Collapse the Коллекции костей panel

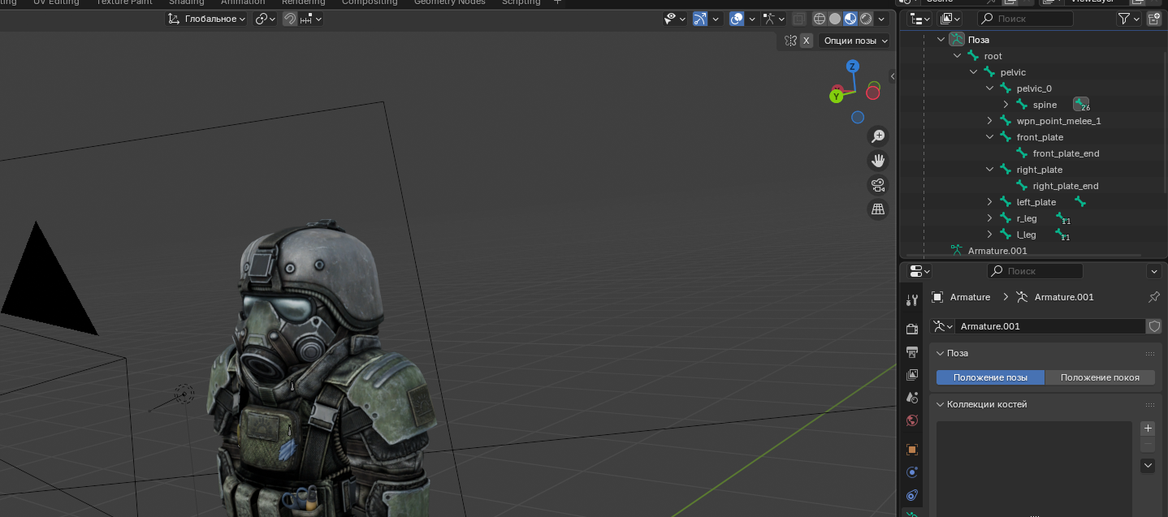point(940,404)
